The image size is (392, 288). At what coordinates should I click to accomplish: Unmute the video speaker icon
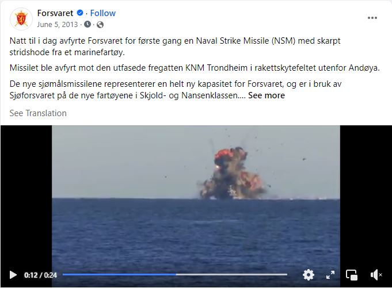(376, 275)
